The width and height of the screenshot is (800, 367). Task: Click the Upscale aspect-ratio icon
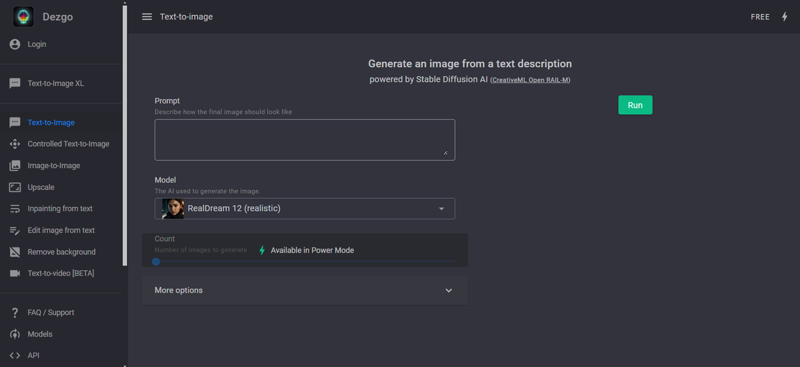coord(15,187)
